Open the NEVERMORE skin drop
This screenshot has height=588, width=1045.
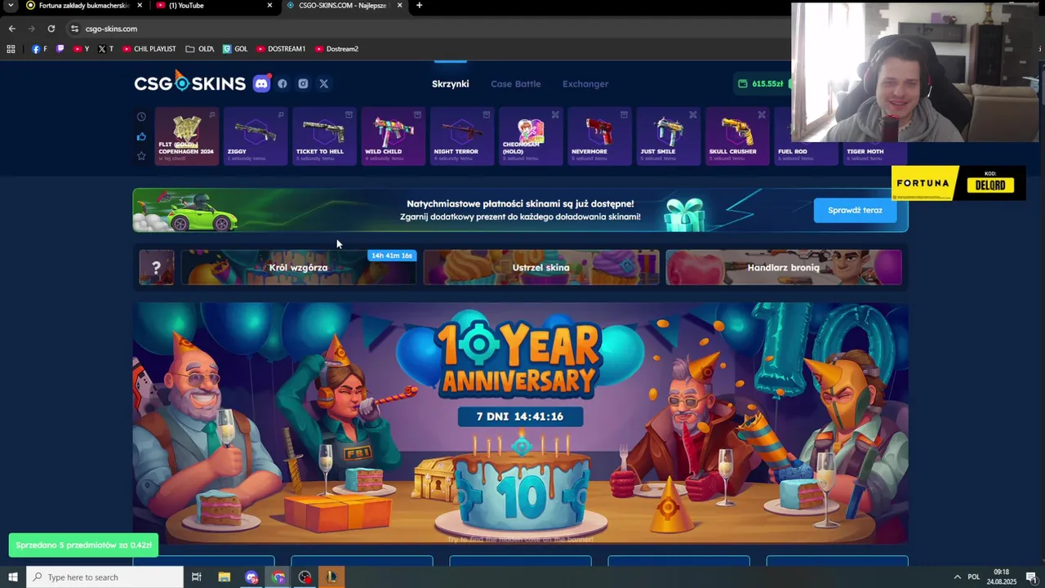point(599,136)
